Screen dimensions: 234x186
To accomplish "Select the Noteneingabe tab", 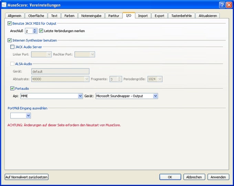I will pyautogui.click(x=91, y=16).
